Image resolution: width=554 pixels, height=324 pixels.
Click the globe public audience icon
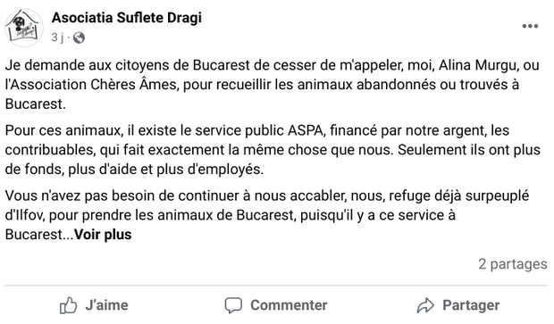coord(79,37)
